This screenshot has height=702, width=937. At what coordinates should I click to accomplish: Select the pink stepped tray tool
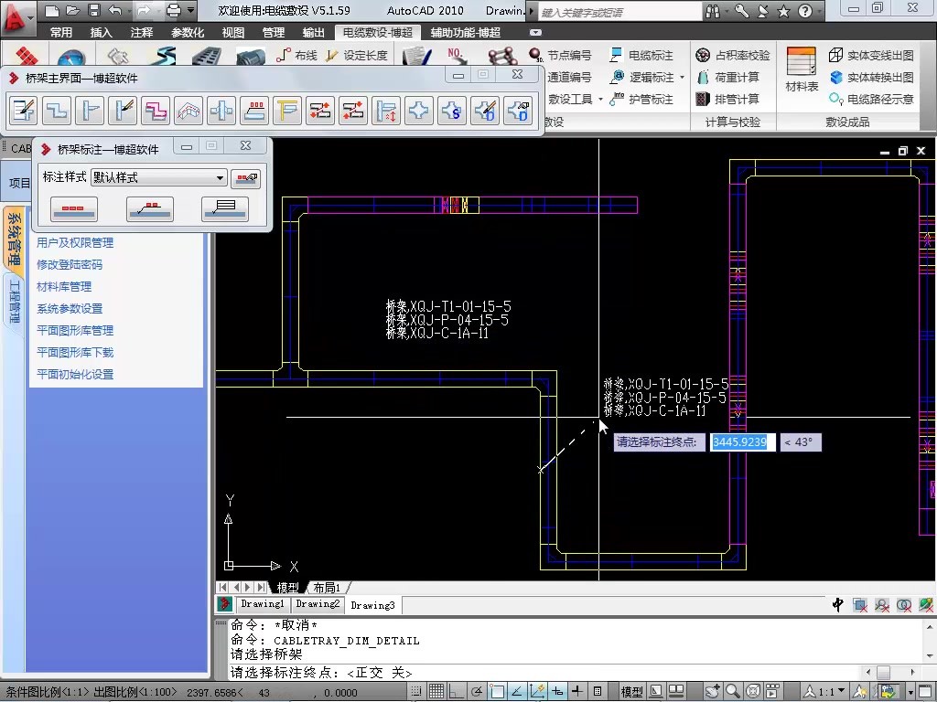click(x=156, y=111)
